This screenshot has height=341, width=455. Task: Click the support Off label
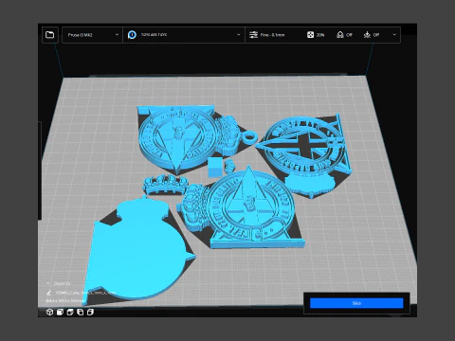pyautogui.click(x=349, y=35)
